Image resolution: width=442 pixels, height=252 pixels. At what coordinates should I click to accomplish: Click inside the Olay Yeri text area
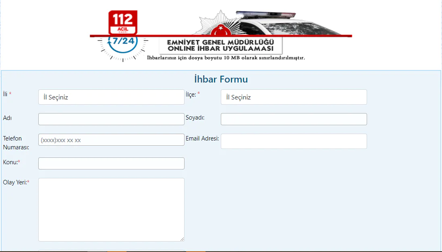(111, 209)
